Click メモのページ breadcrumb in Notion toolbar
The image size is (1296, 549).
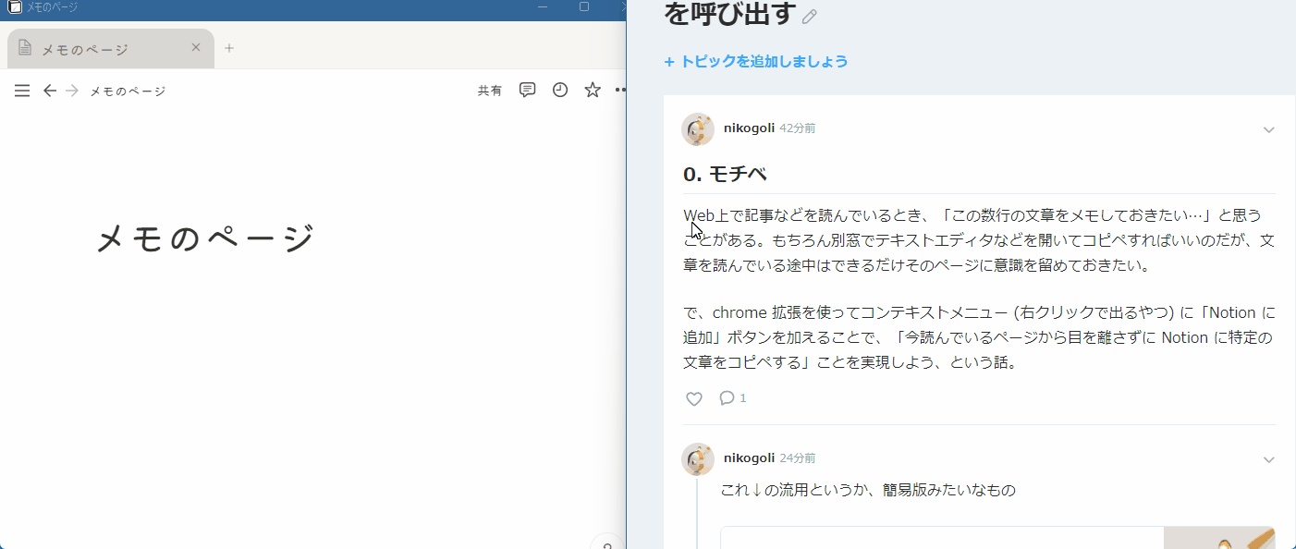pyautogui.click(x=128, y=91)
